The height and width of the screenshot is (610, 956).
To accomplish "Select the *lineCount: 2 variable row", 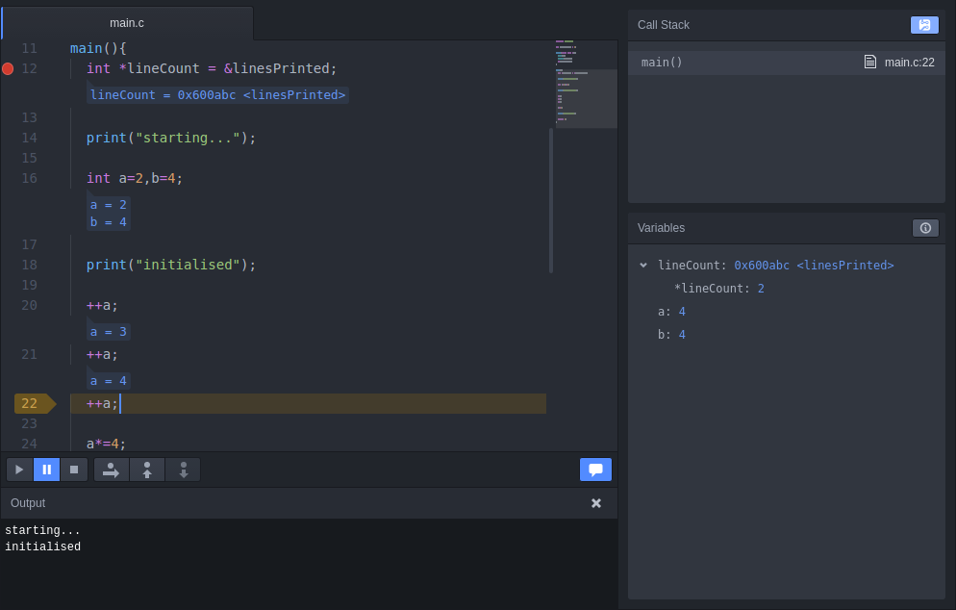I will tap(787, 289).
